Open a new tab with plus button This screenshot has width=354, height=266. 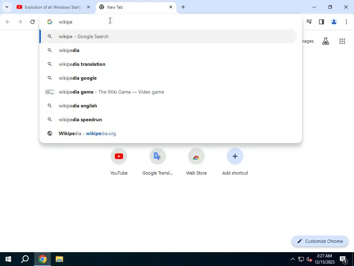pyautogui.click(x=183, y=7)
